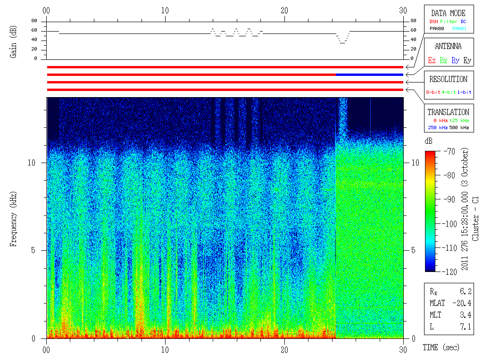Click the ANTENNA legend title
Image resolution: width=483 pixels, height=362 pixels.
[x=448, y=47]
